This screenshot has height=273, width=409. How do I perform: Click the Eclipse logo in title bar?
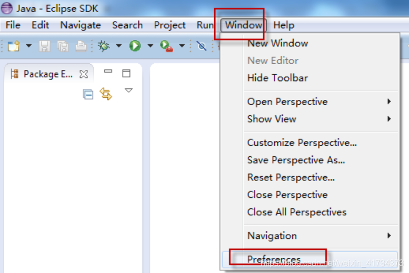click(x=7, y=8)
